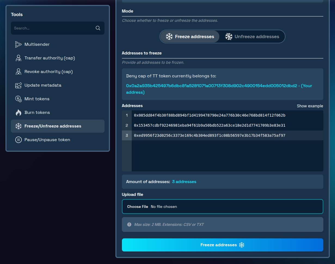Click the 'Addresses to freeze' heading
The width and height of the screenshot is (335, 264).
point(142,53)
